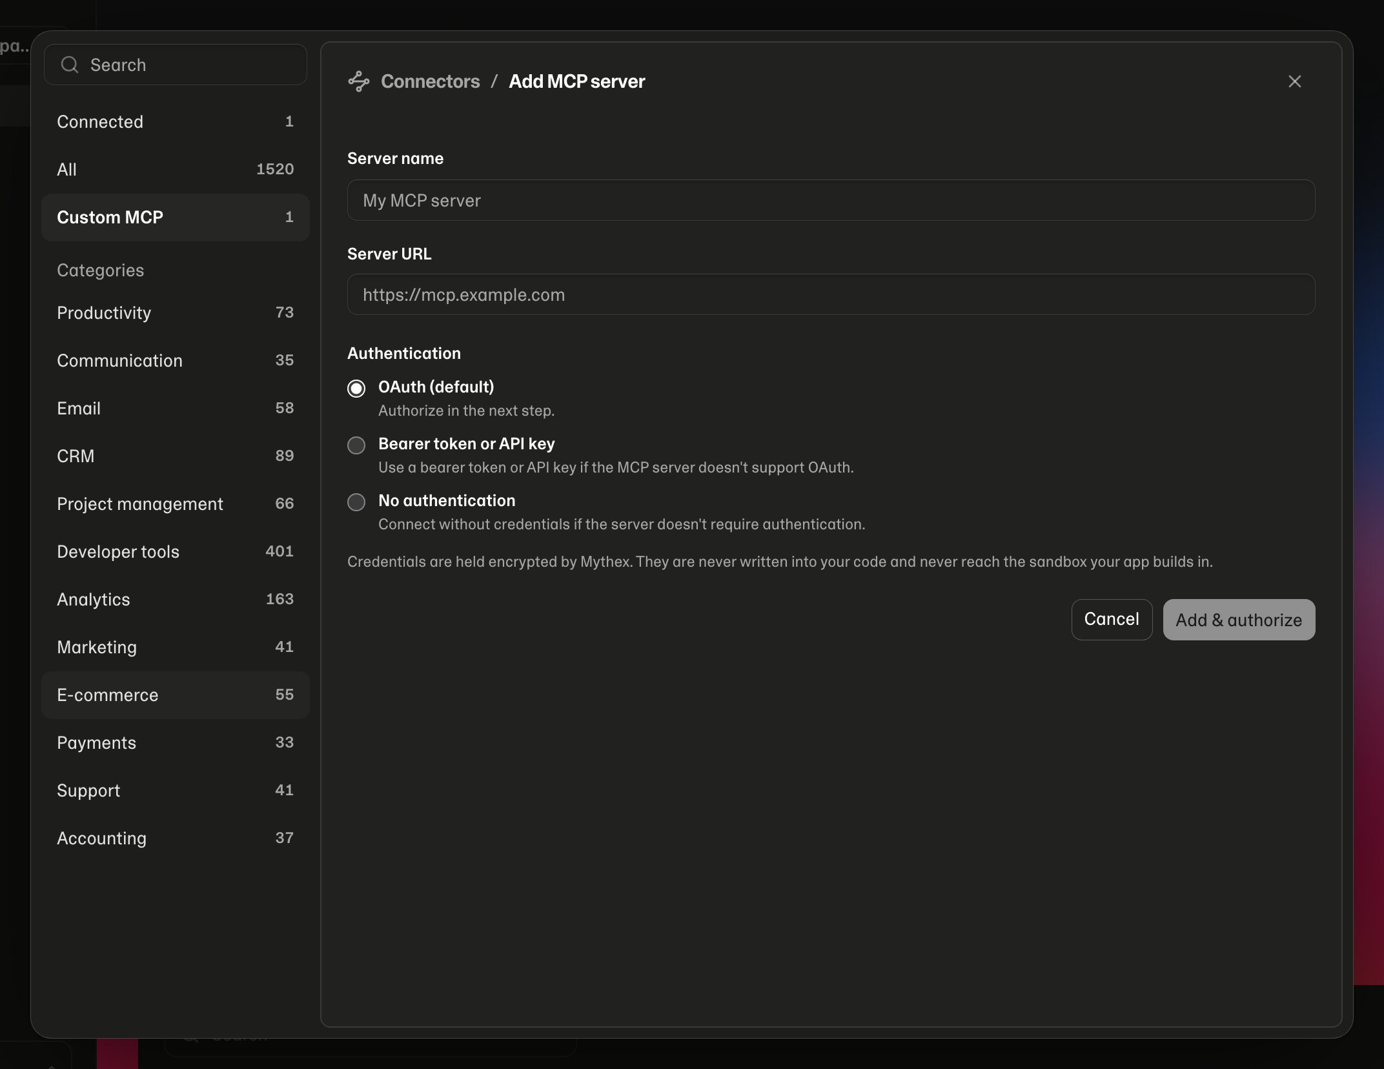The height and width of the screenshot is (1069, 1384).
Task: Open the Accounting category
Action: click(x=175, y=838)
